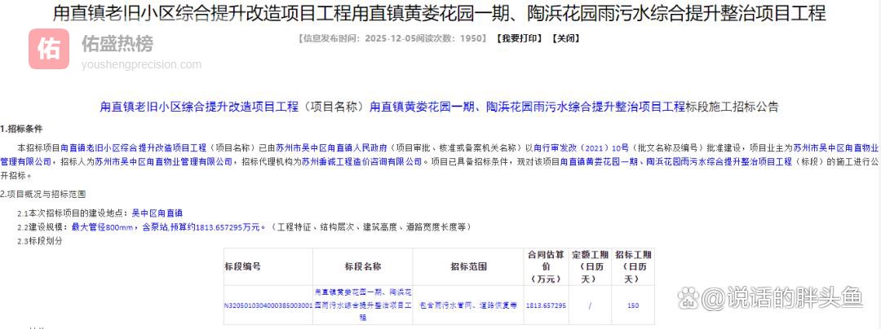Click the 我要打印 print link

click(519, 38)
